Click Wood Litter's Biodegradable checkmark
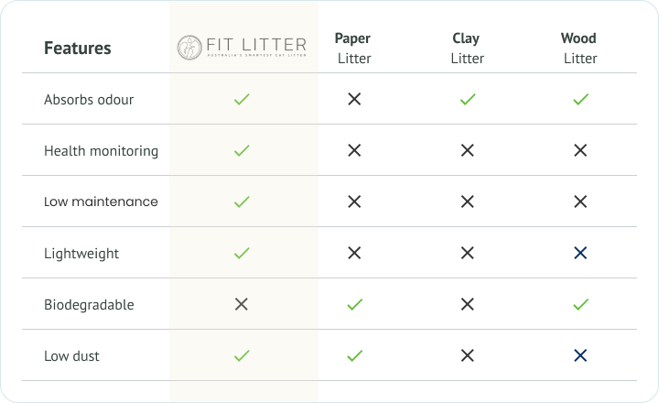The height and width of the screenshot is (403, 659). (579, 304)
